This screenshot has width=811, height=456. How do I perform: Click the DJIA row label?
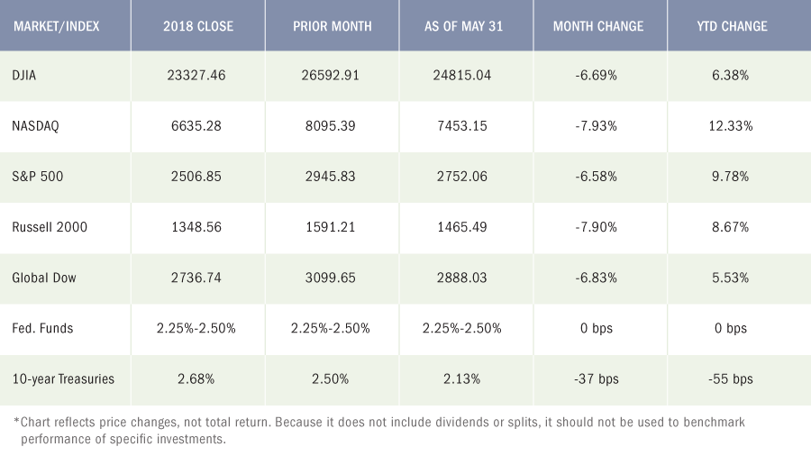click(23, 76)
